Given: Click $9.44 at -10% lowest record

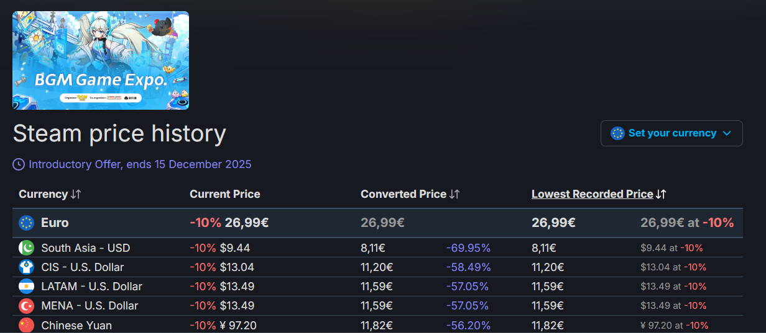Looking at the screenshot, I should [671, 248].
